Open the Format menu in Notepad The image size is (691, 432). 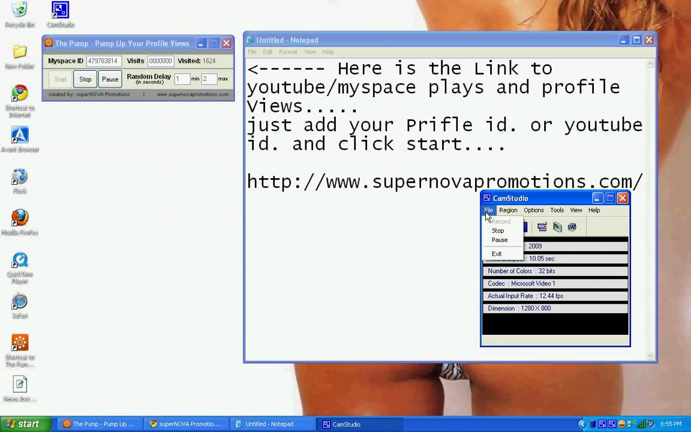click(x=288, y=52)
